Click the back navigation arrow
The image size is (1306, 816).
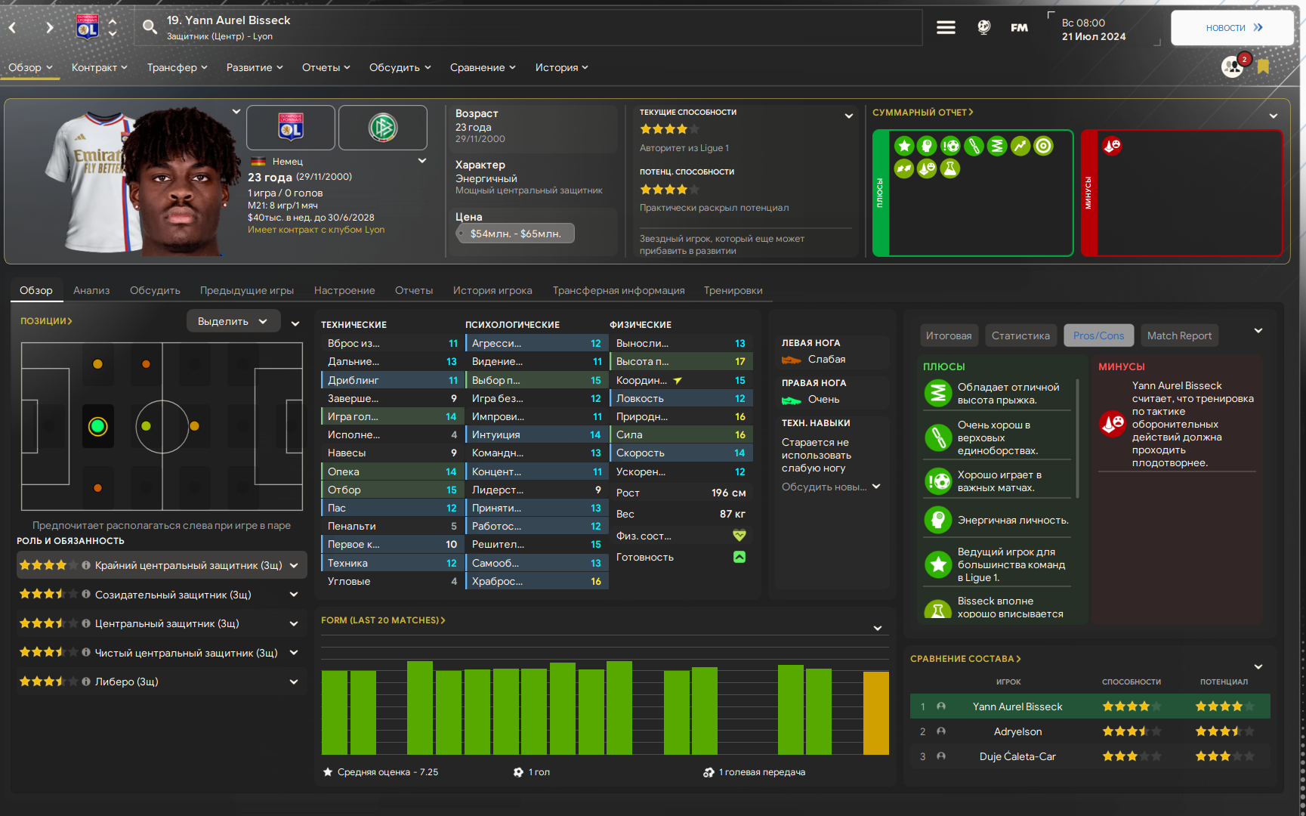tap(13, 28)
